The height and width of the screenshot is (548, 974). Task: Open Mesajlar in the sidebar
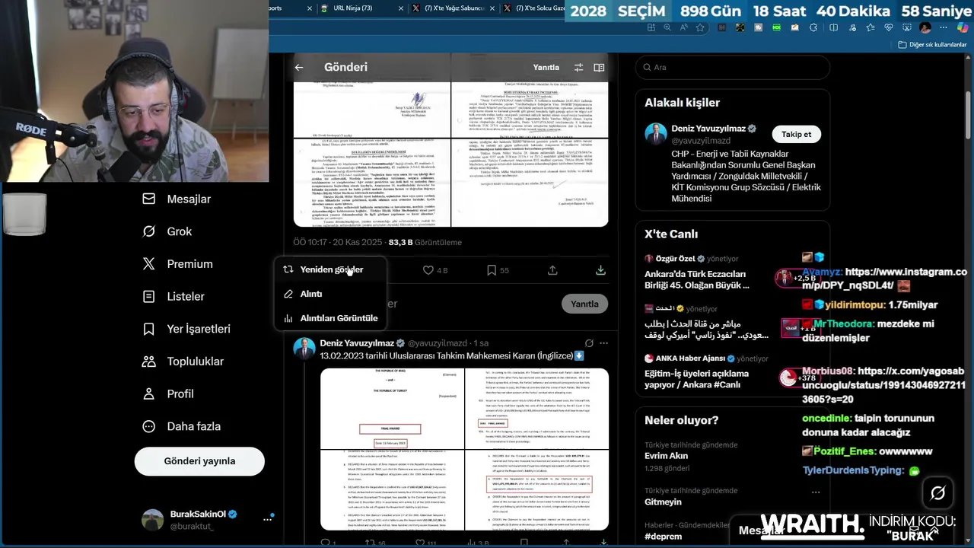click(177, 199)
